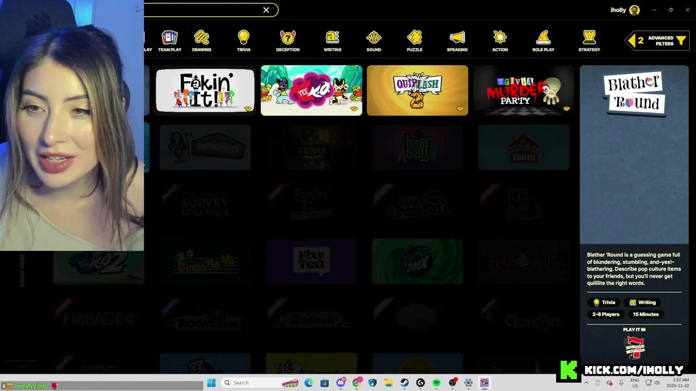
Task: Open the Time Jinx game tile
Action: [x=417, y=261]
